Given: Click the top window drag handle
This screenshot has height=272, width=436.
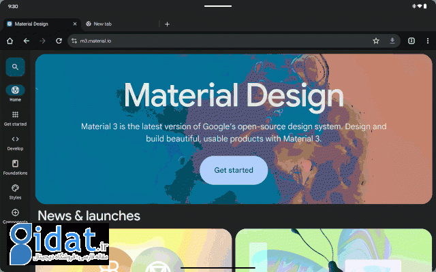Looking at the screenshot, I should (218, 6).
